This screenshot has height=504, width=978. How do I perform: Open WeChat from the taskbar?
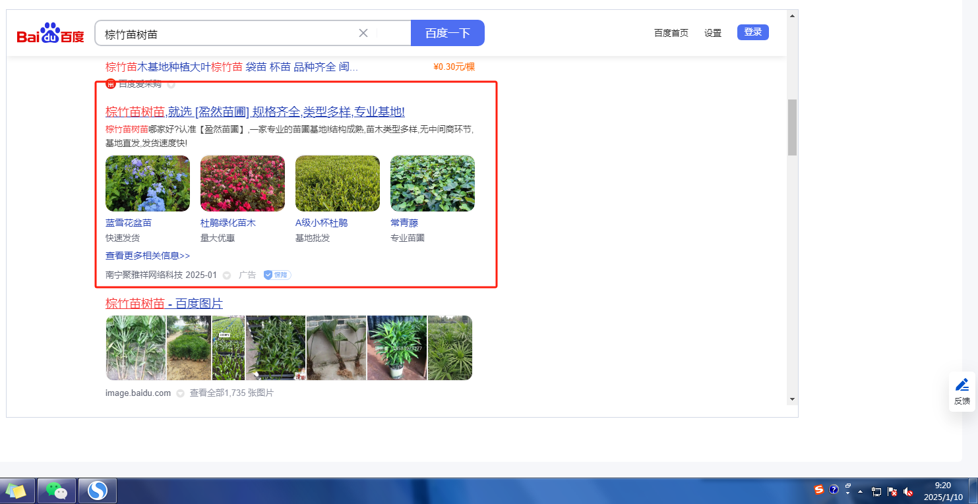57,491
